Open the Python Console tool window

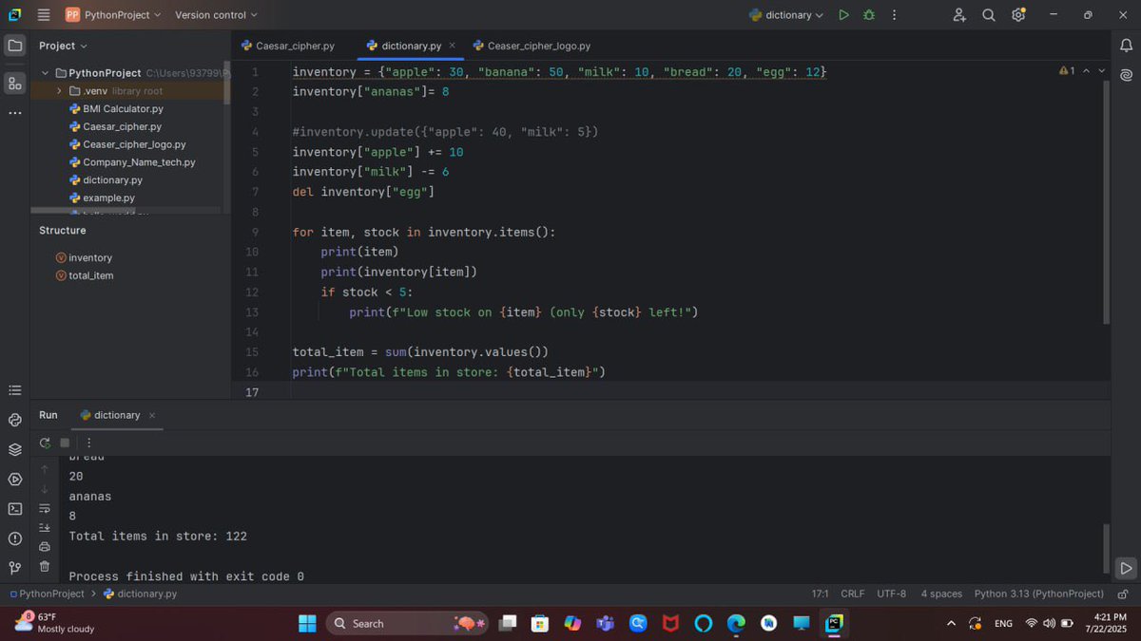[15, 420]
